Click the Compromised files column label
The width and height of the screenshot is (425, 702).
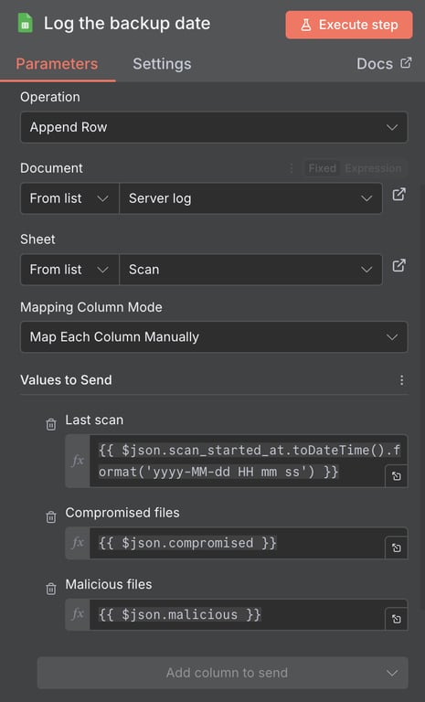122,513
